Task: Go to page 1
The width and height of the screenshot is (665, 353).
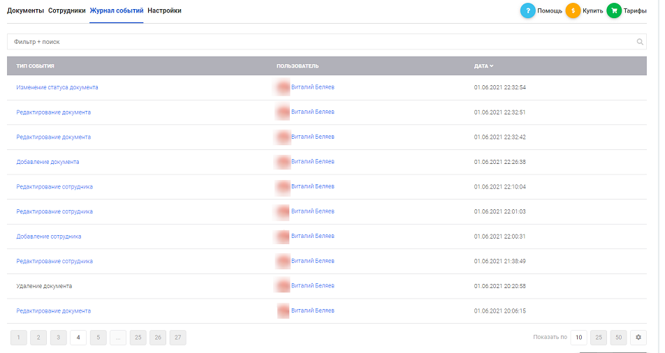Action: (x=19, y=338)
